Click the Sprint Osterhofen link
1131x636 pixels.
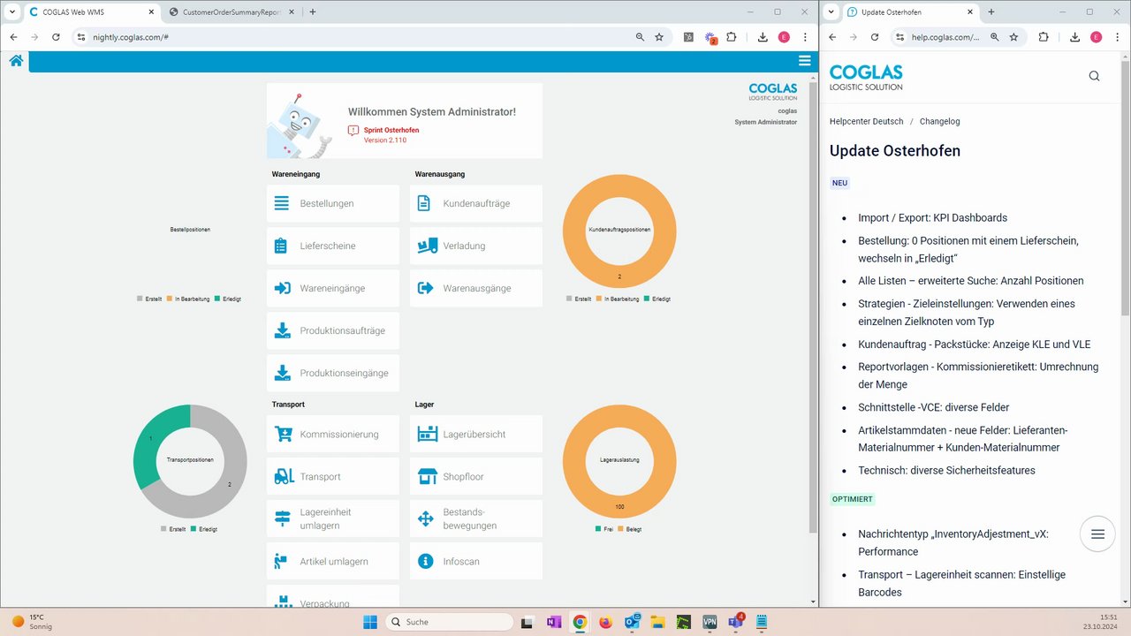click(x=391, y=130)
